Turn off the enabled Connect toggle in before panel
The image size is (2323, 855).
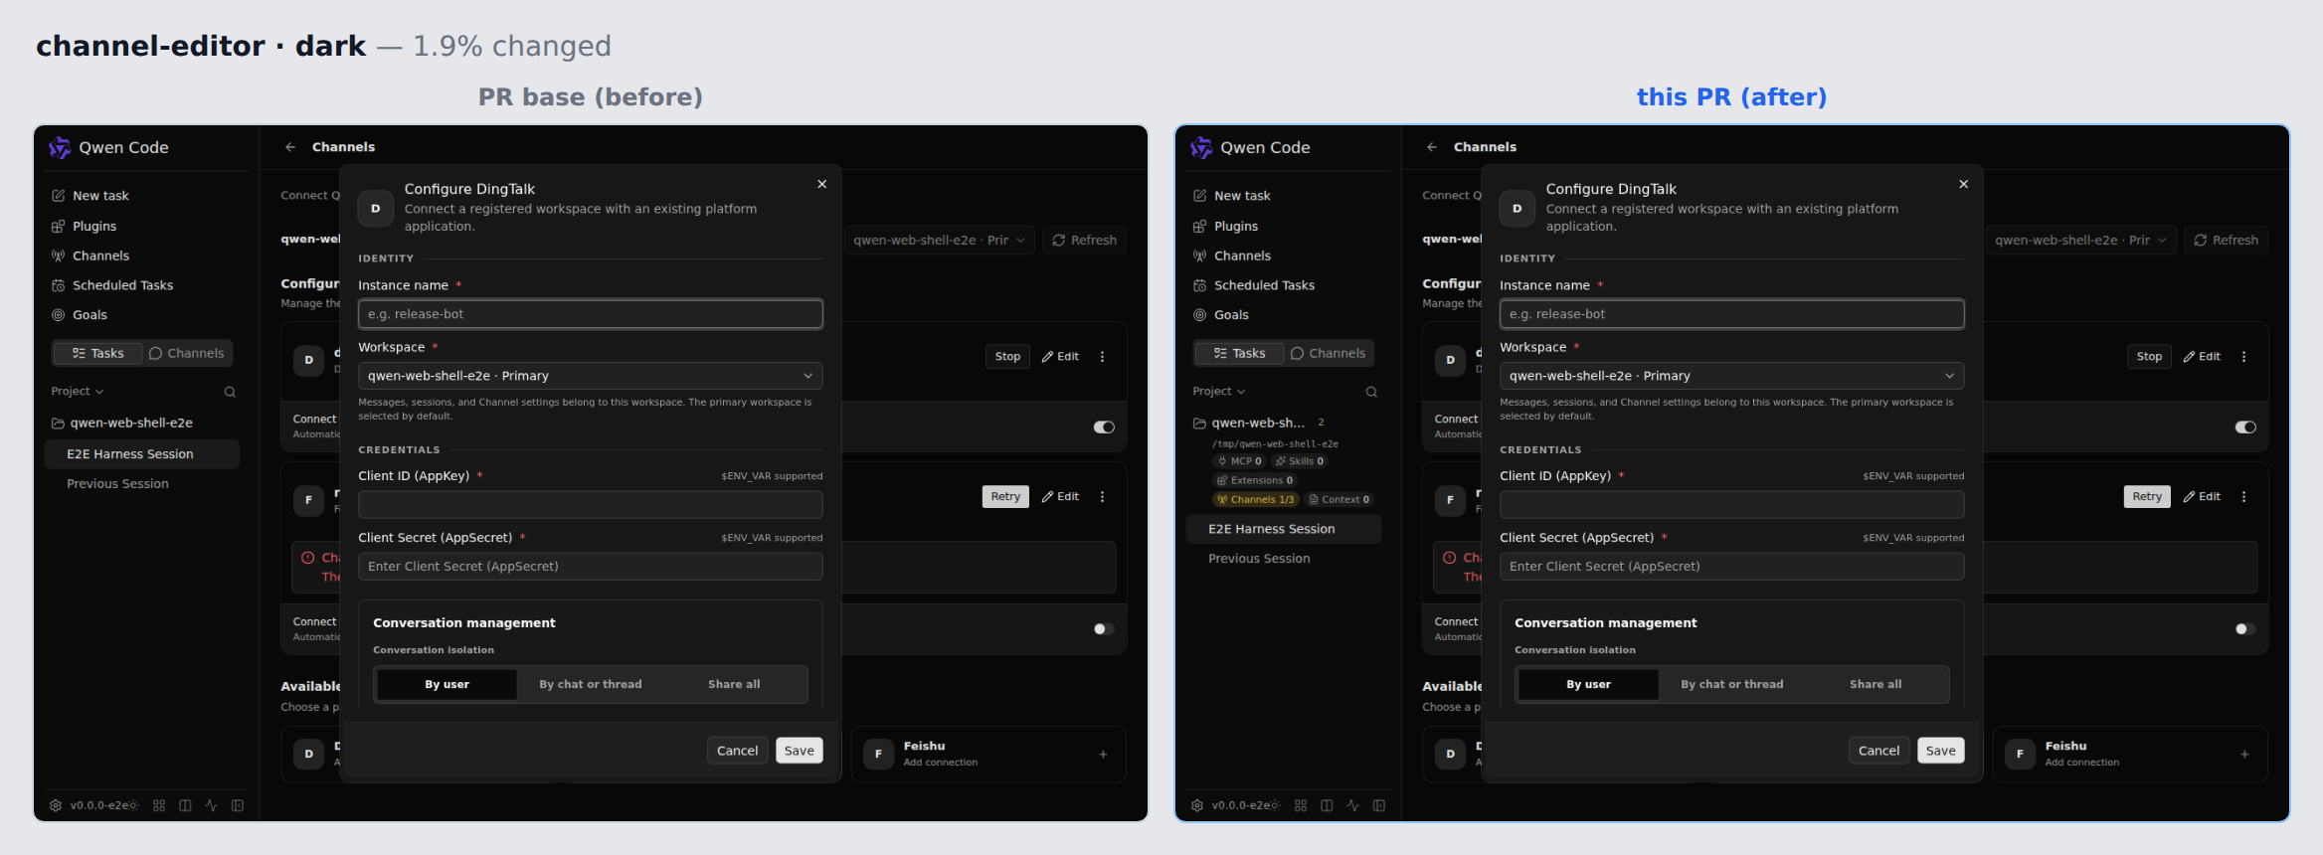pyautogui.click(x=1104, y=427)
